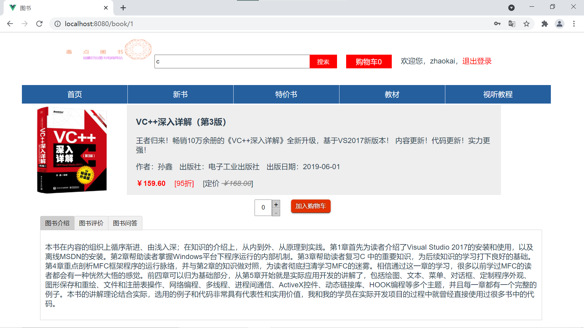The width and height of the screenshot is (584, 328).
Task: Open the Chrome three-dot menu
Action: click(574, 24)
